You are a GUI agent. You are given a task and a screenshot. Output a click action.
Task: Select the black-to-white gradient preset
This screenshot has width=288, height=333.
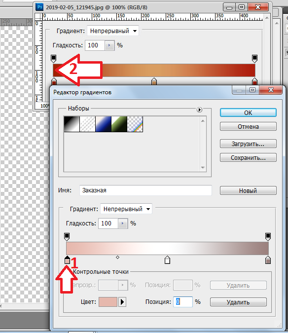pos(72,124)
